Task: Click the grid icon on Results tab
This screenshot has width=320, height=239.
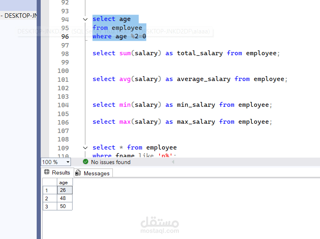Action: [x=47, y=172]
